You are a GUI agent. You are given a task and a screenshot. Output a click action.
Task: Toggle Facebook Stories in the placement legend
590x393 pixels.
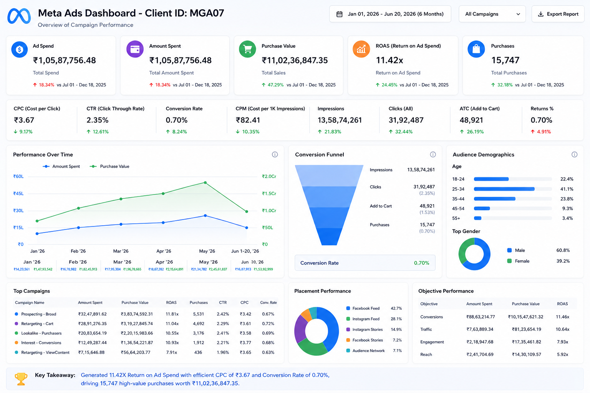pyautogui.click(x=365, y=340)
